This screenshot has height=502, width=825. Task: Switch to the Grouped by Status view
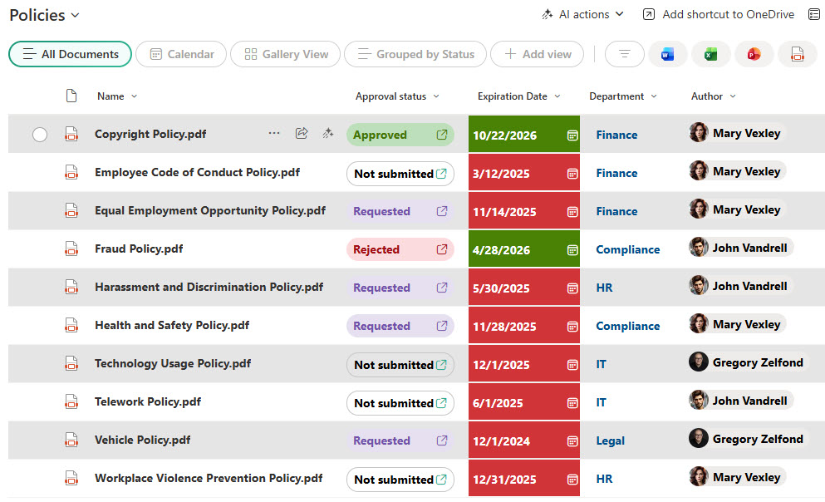pos(415,53)
